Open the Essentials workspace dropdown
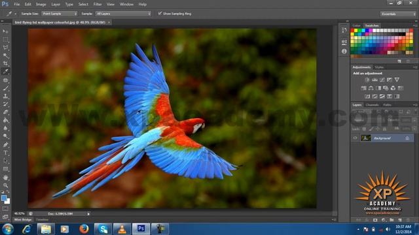Viewport: 419px width, 235px height. pos(398,14)
